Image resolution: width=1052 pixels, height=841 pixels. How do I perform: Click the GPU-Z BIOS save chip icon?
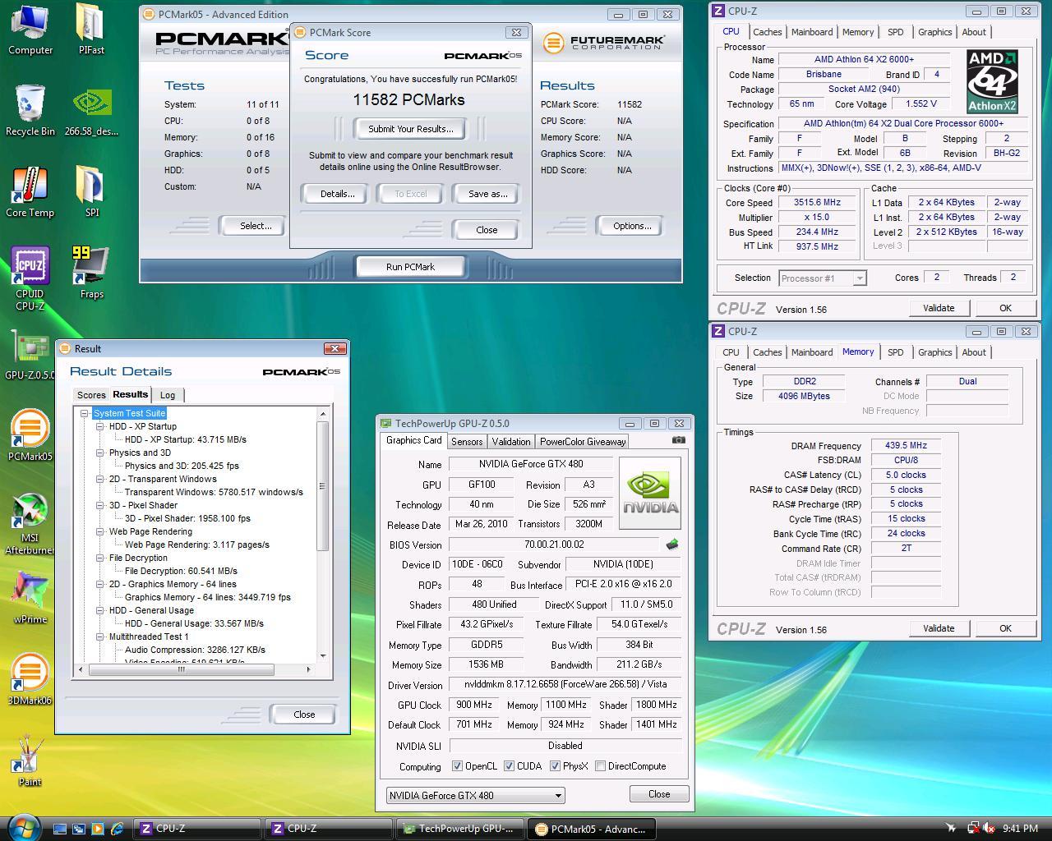pyautogui.click(x=672, y=544)
